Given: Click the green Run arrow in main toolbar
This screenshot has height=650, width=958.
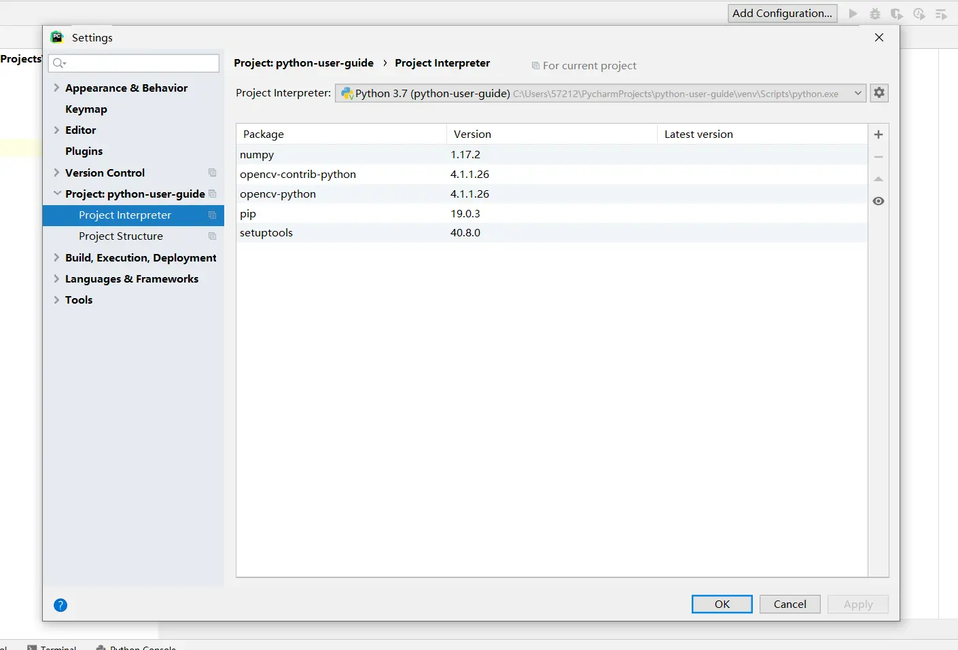Looking at the screenshot, I should click(853, 14).
